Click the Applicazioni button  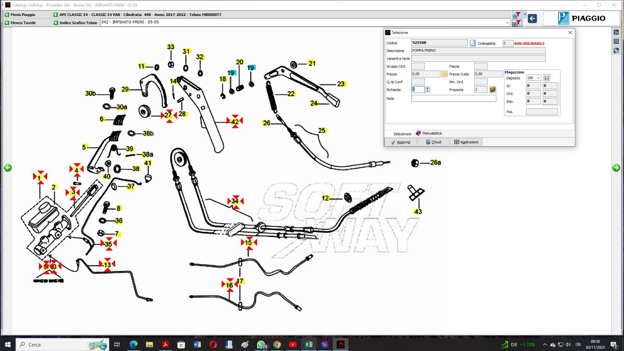[x=466, y=142]
